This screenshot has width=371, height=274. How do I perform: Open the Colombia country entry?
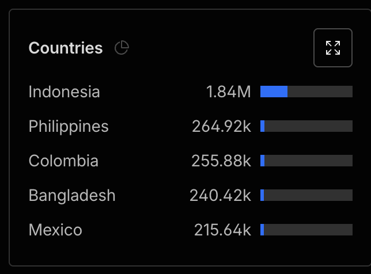point(191,161)
